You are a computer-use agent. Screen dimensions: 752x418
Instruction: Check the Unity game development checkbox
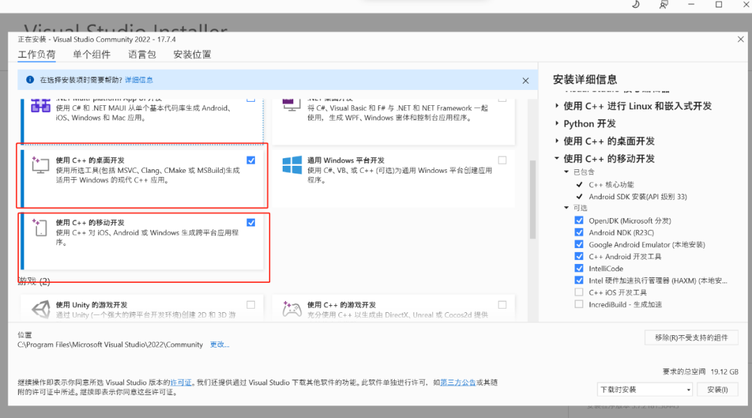coord(251,304)
